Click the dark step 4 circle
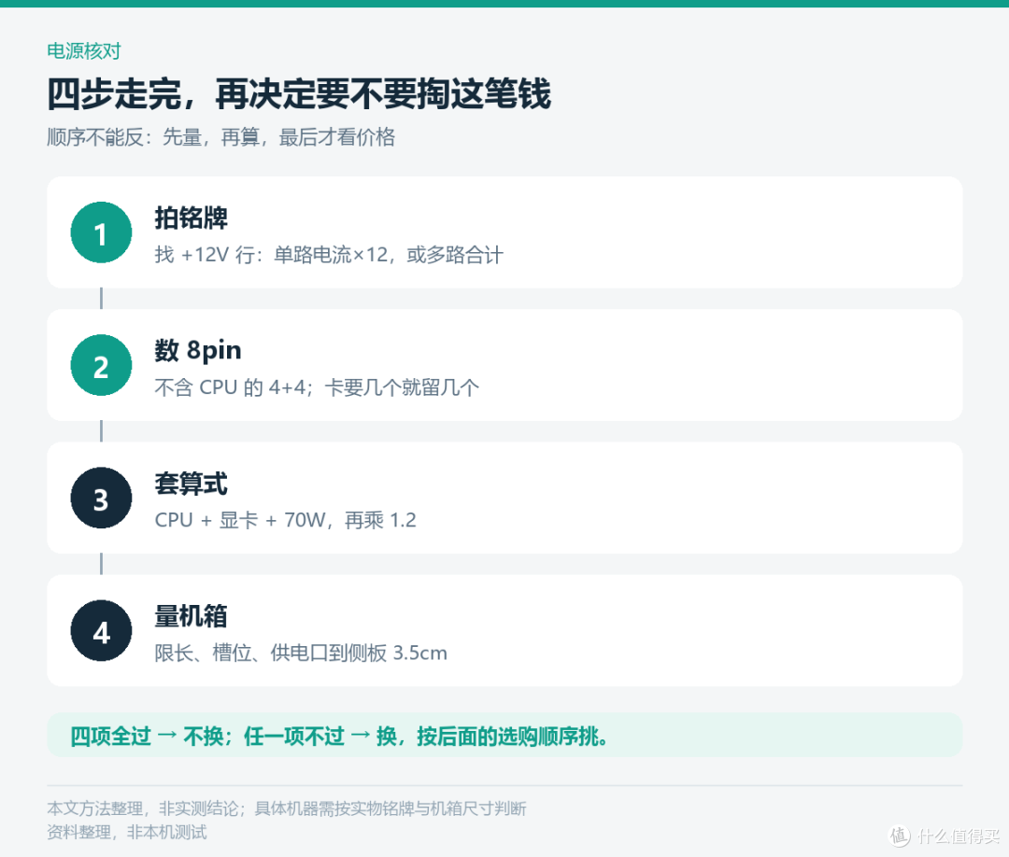 (101, 631)
